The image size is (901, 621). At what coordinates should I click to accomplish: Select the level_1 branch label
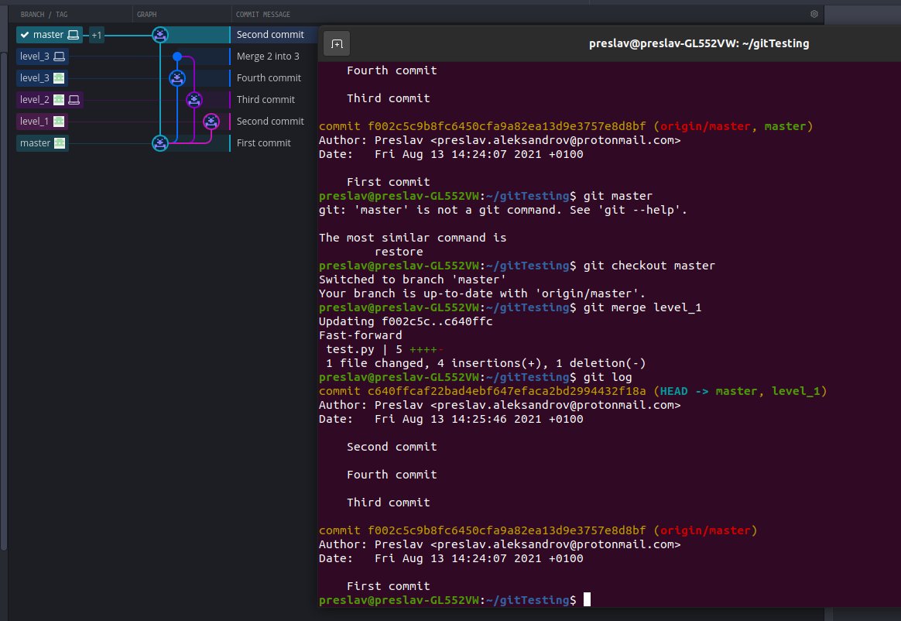pyautogui.click(x=42, y=122)
